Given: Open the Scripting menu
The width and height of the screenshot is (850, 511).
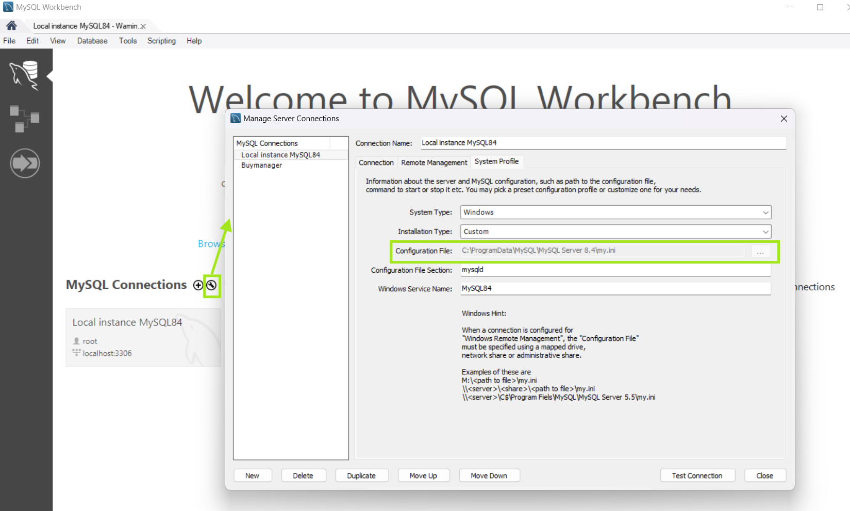Looking at the screenshot, I should click(x=161, y=41).
